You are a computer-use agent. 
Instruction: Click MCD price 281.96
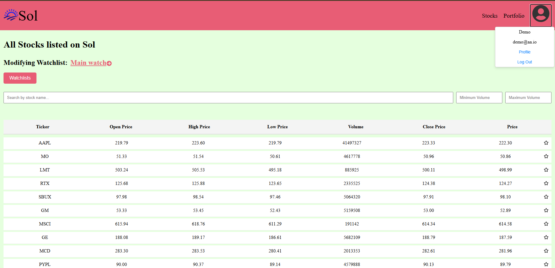click(x=505, y=251)
